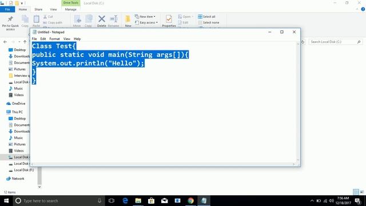Select Music under Quick access
Viewport: 366px width, 206px height.
click(15, 89)
